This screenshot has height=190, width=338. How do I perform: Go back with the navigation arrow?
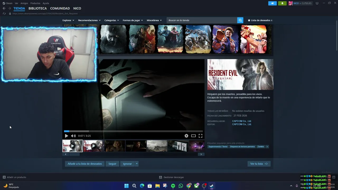(x=4, y=8)
